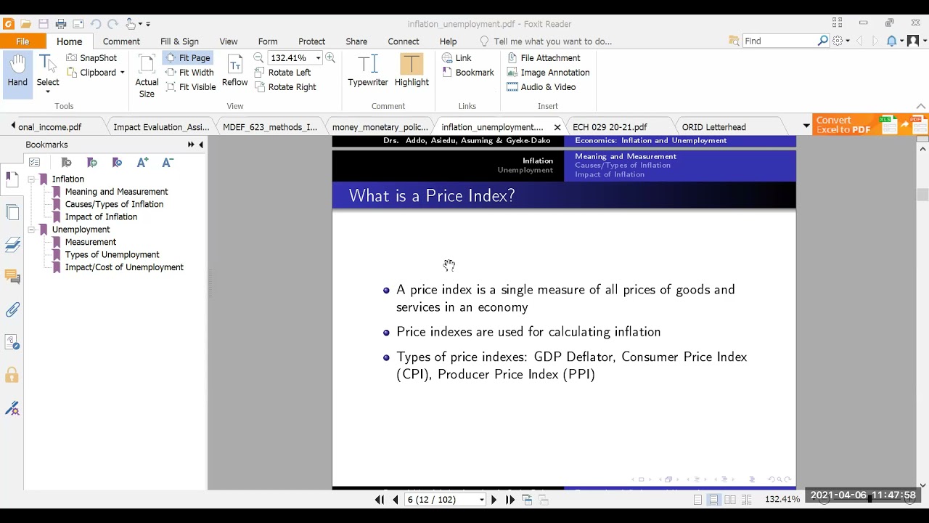Open the page number 6 (12 / 102) dropdown
The width and height of the screenshot is (929, 523).
[481, 500]
